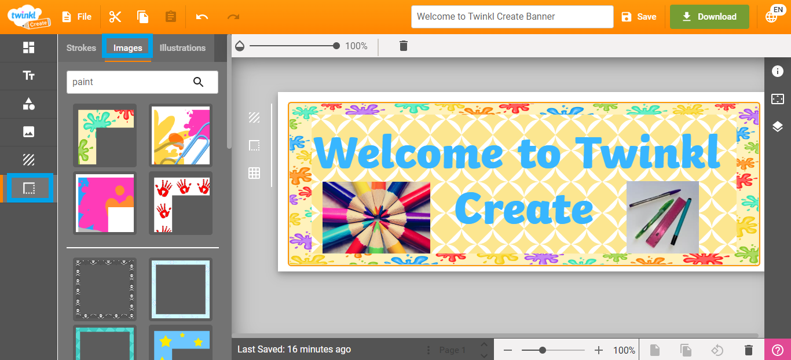Click the background pattern icon beside canvas
This screenshot has height=360, width=791.
pos(254,117)
